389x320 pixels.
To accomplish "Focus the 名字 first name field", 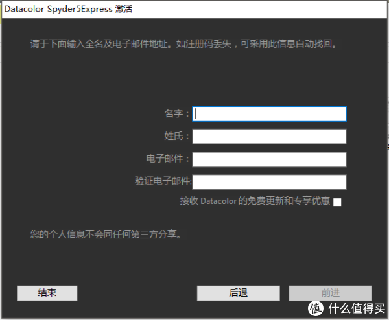I will pos(269,114).
